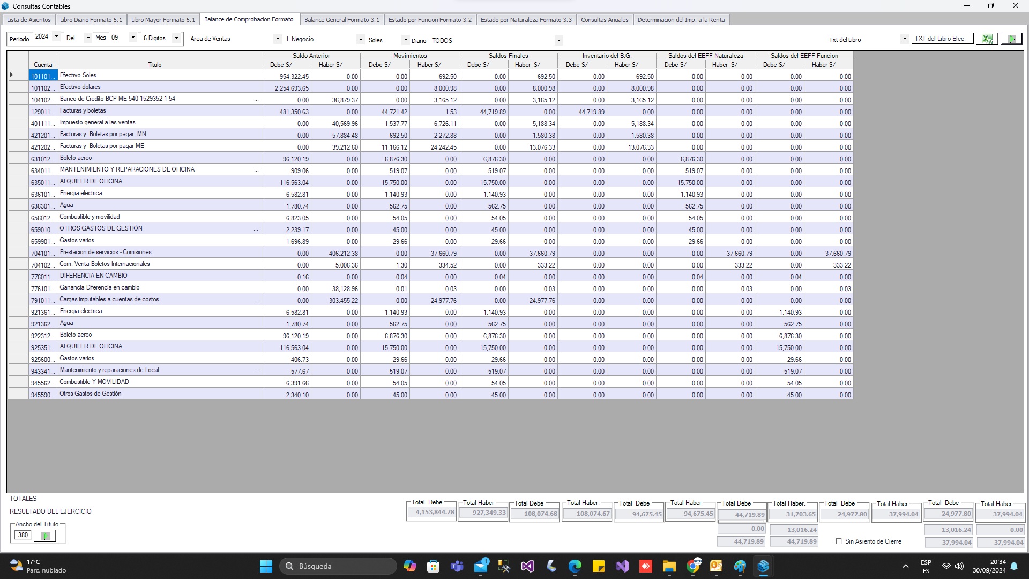The image size is (1029, 579).
Task: Open File Explorer from taskbar
Action: [669, 566]
